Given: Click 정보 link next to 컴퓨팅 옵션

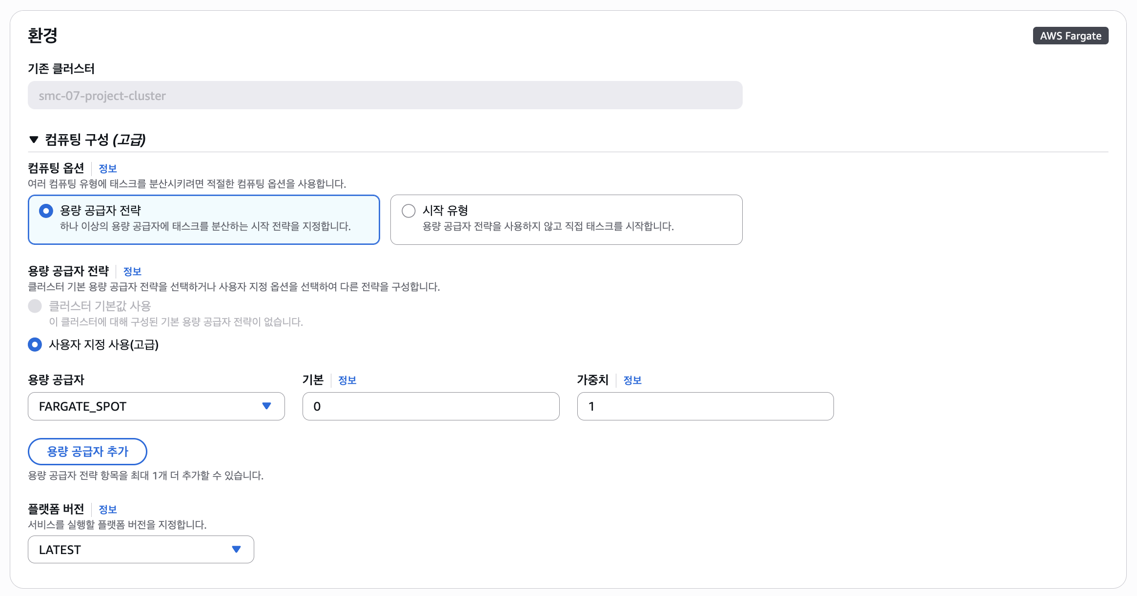Looking at the screenshot, I should point(107,169).
